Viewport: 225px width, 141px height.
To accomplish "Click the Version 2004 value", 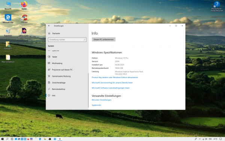I will [117, 61].
